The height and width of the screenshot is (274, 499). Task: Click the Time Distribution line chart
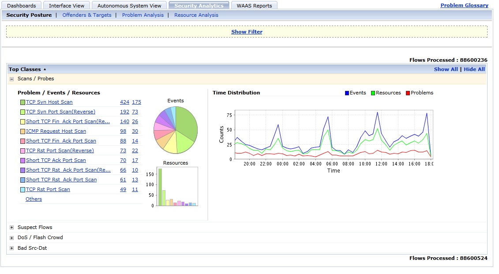(334, 135)
